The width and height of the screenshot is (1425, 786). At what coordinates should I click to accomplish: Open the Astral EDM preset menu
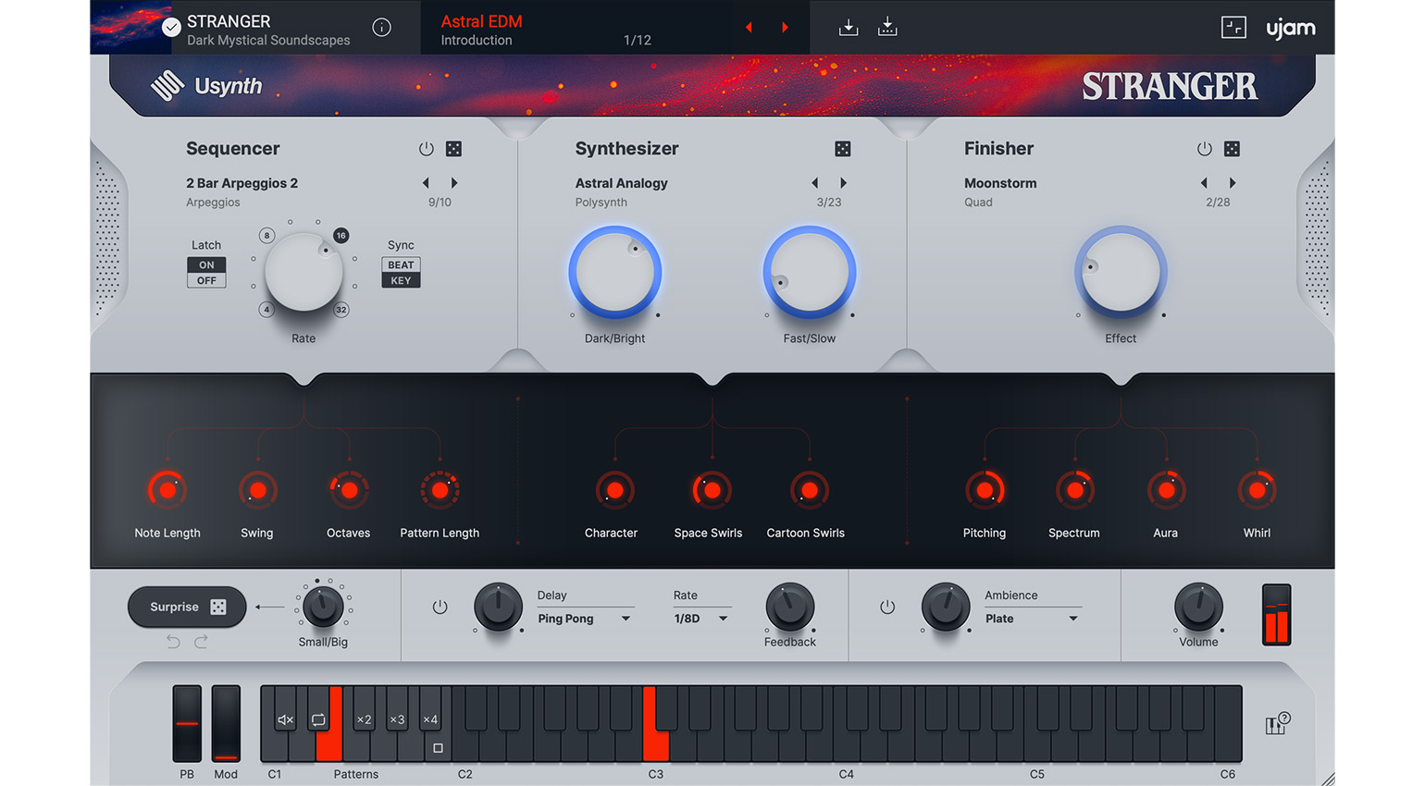481,21
